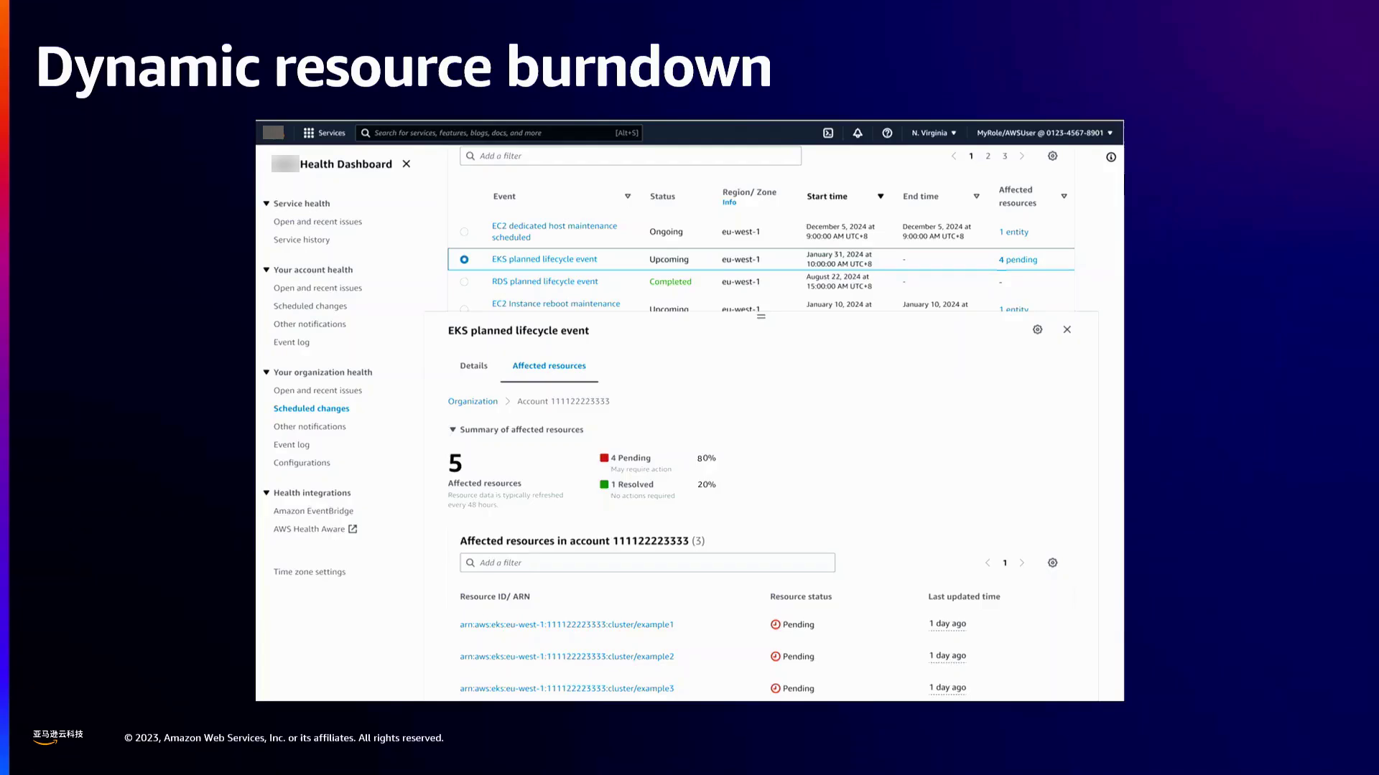1379x775 pixels.
Task: Open the CloudShell terminal icon
Action: [828, 133]
